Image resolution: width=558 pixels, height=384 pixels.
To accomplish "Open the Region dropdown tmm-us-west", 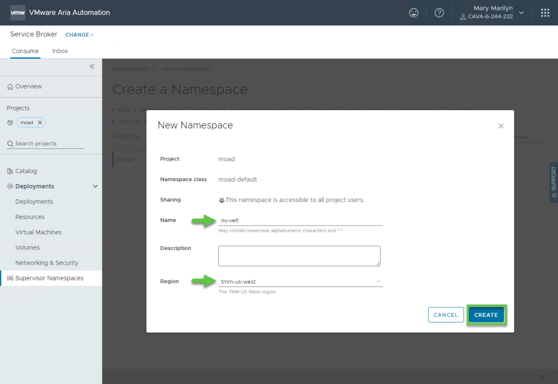I will pos(300,282).
